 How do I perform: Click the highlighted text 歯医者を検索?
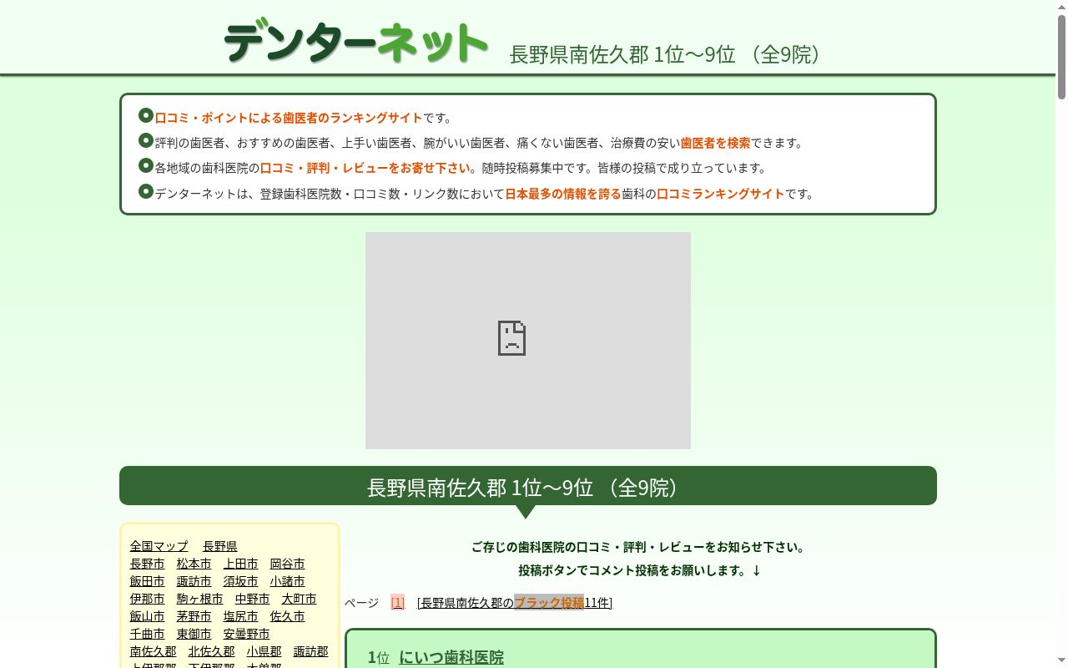[x=716, y=143]
